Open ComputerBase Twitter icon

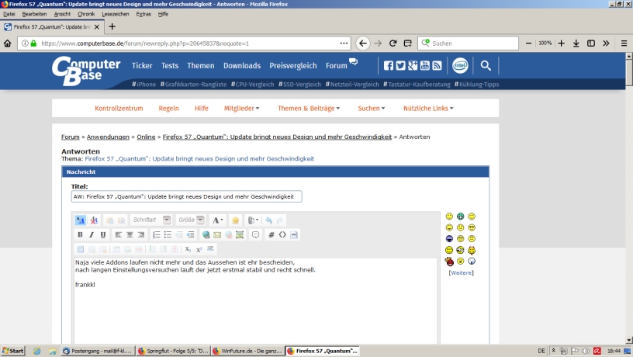pos(400,65)
